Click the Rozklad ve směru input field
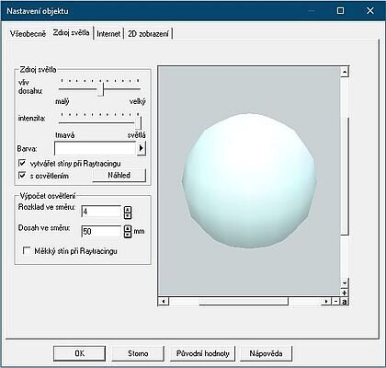Image resolution: width=386 pixels, height=368 pixels. point(102,212)
